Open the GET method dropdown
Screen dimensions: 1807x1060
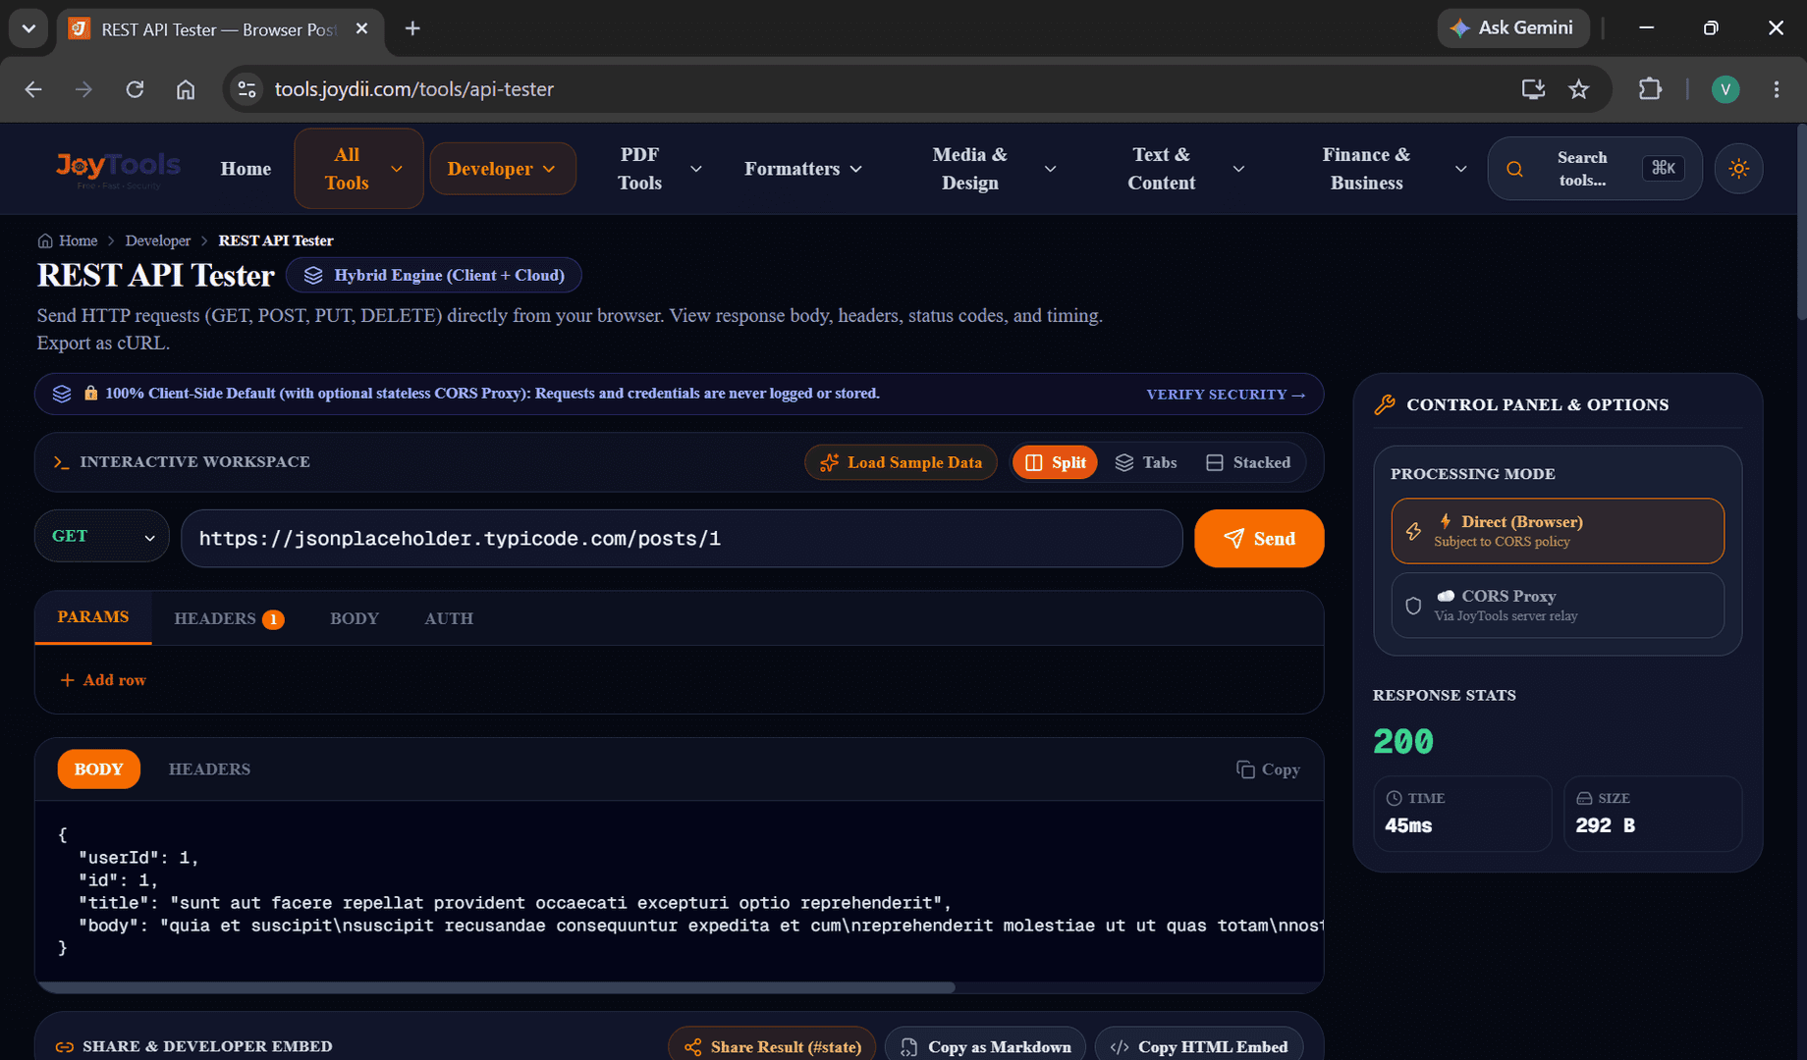102,536
